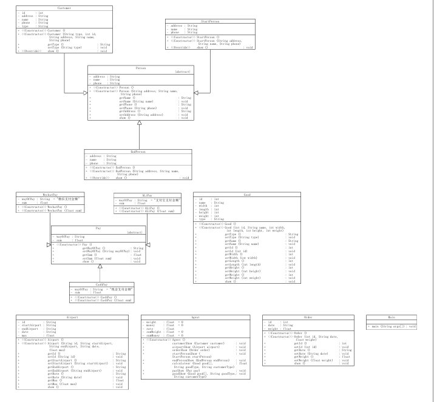The height and width of the screenshot is (402, 434).
Task: Click setType (String type) in Customer class
Action: pos(64,47)
